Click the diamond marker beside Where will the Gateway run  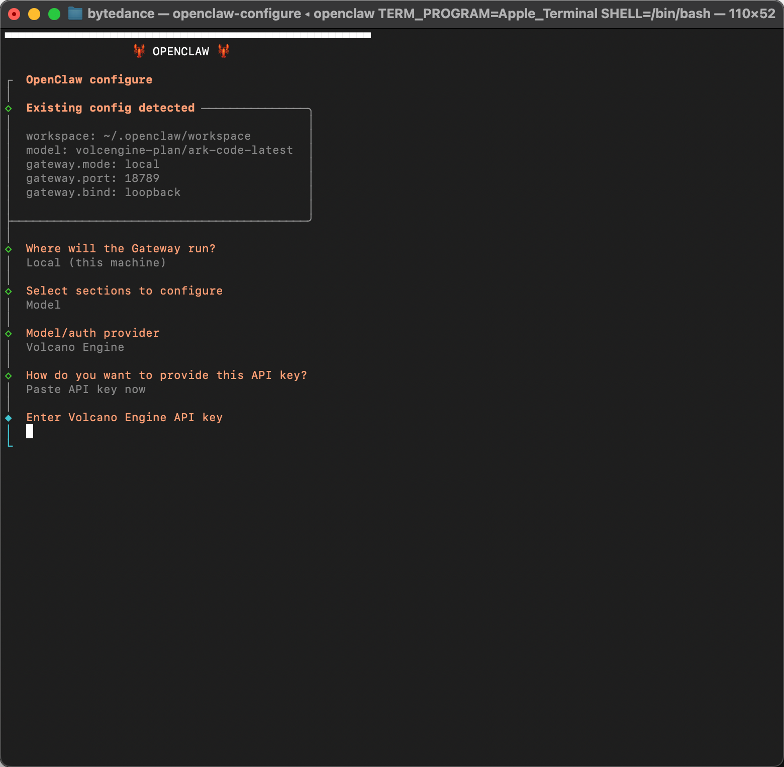[9, 249]
